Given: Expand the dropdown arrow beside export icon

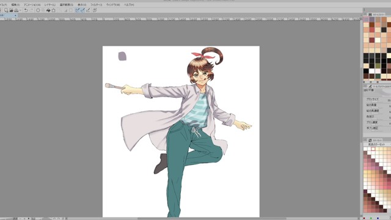Looking at the screenshot, I should tap(20, 10).
